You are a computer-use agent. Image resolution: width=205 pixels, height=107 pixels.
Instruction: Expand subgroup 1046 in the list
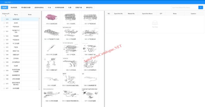tap(4, 58)
